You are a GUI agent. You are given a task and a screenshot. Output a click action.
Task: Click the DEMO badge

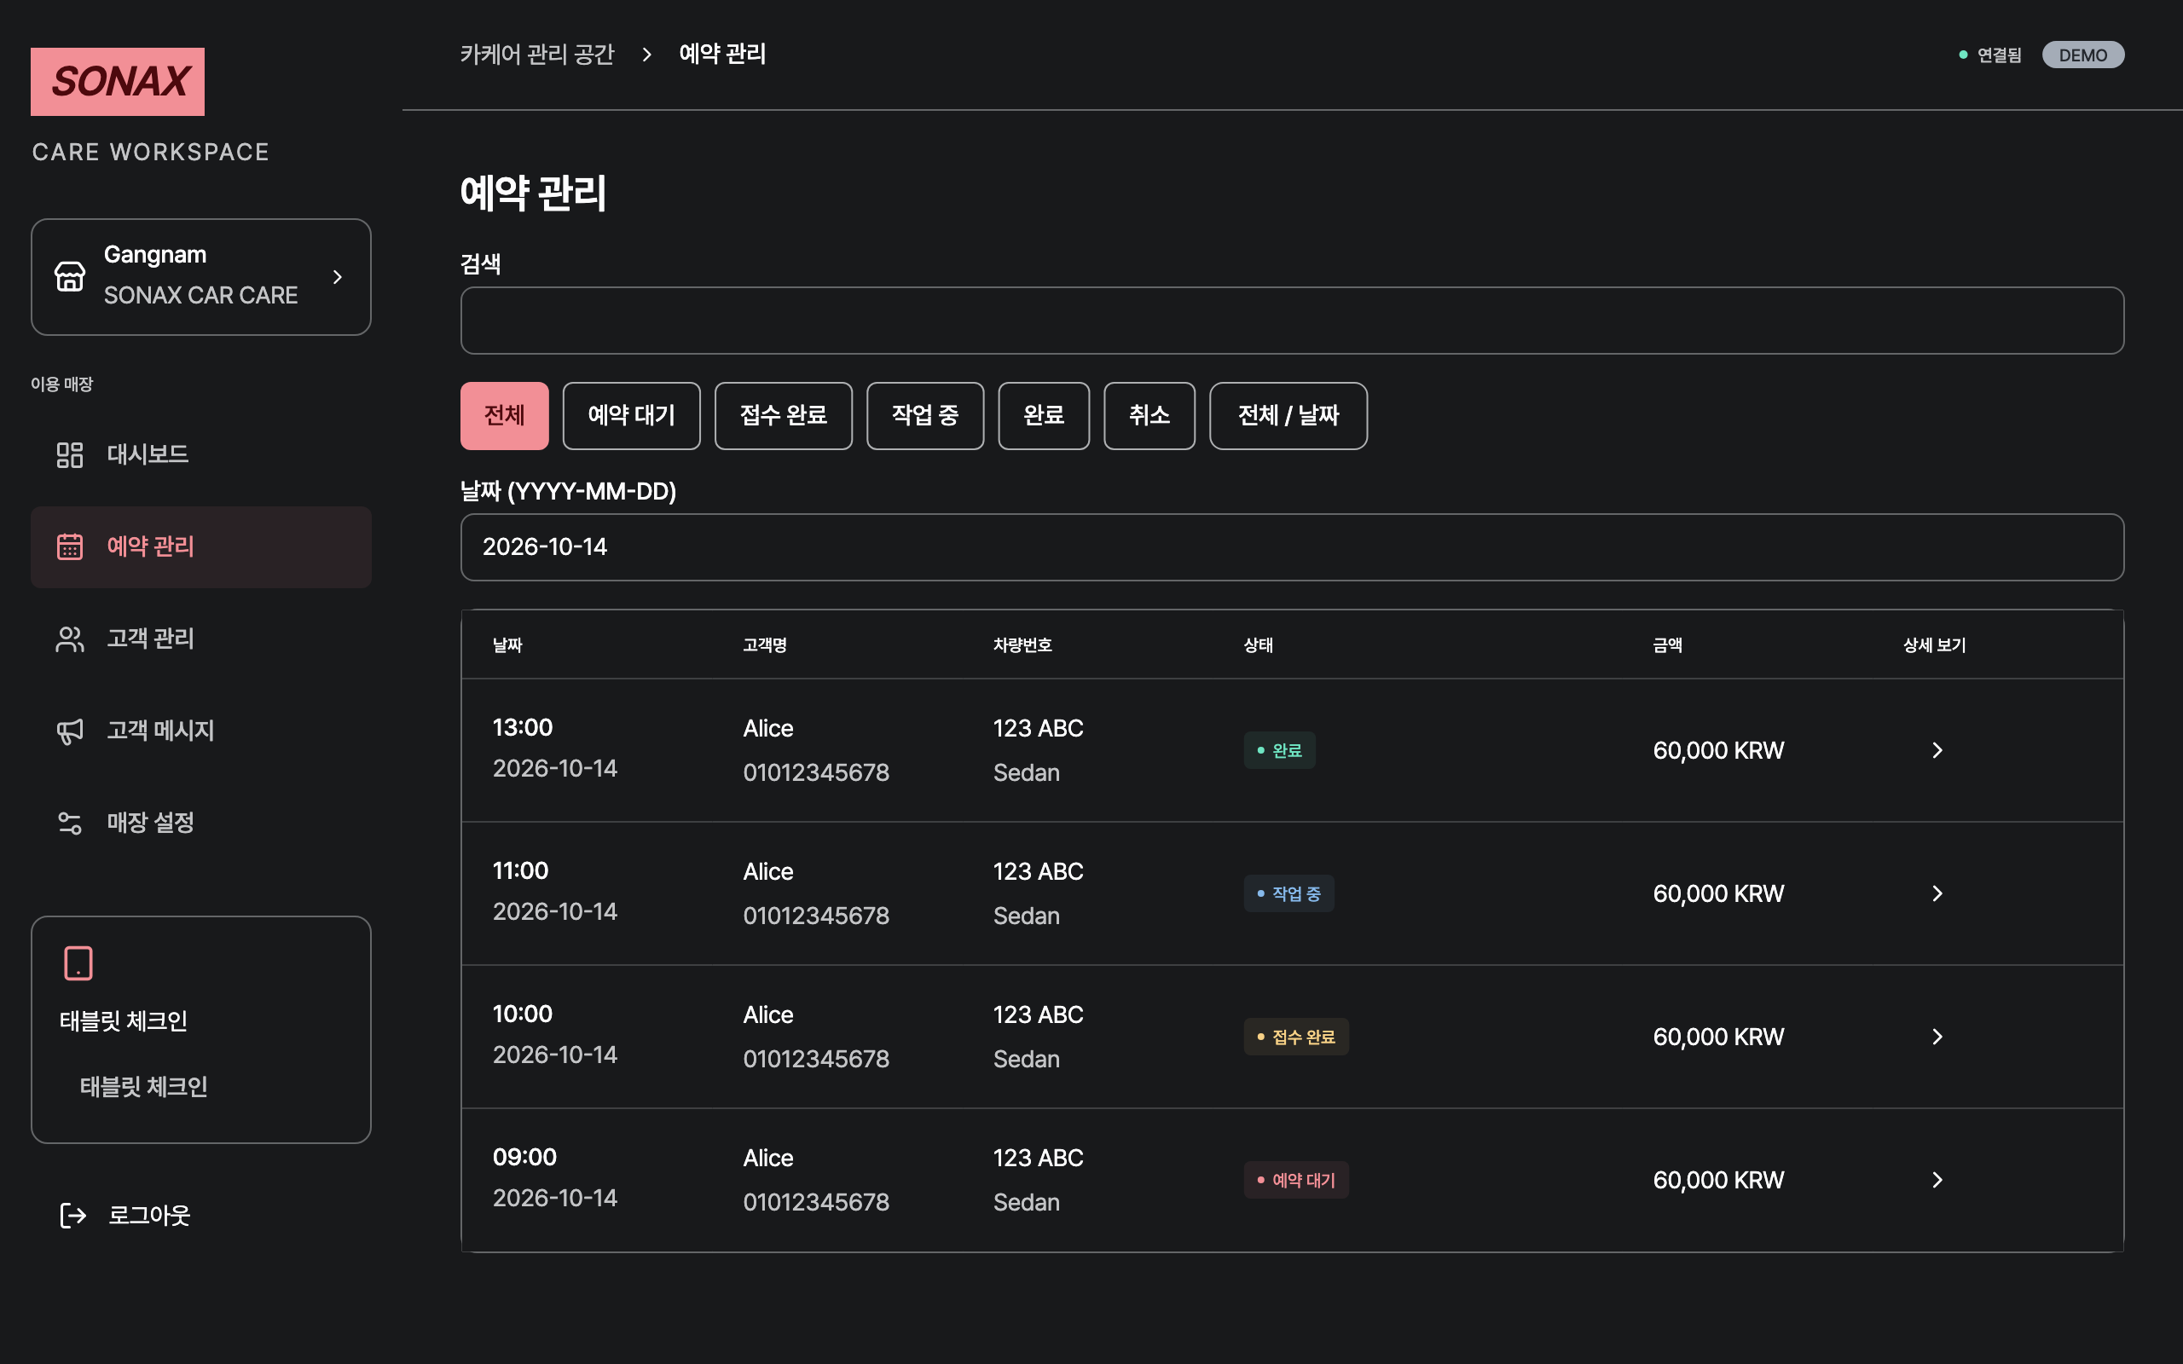tap(2083, 55)
